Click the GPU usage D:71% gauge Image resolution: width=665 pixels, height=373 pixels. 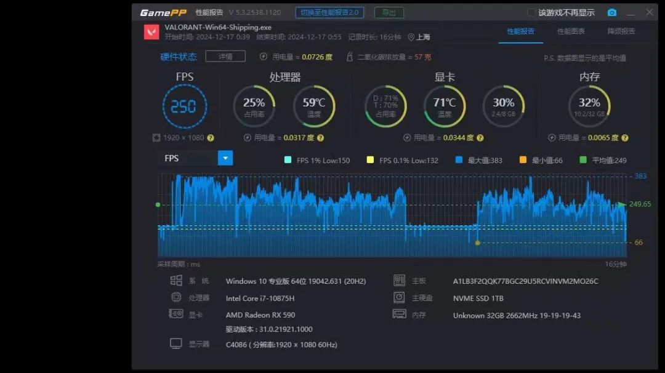[385, 106]
